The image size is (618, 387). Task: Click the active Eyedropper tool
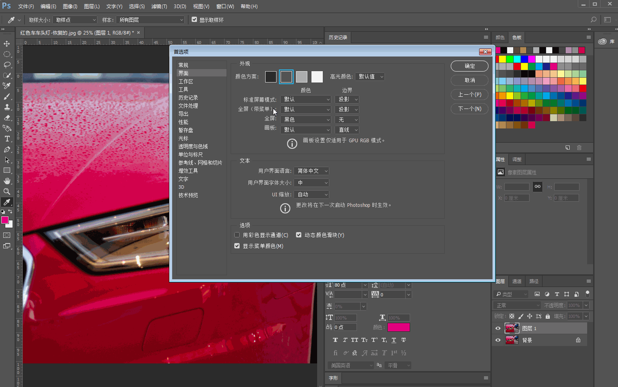click(7, 202)
